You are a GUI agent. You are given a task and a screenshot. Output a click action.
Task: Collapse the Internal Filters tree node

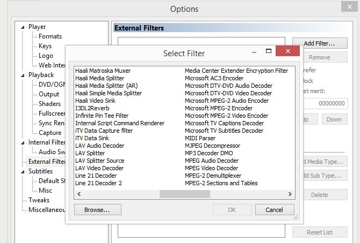click(x=23, y=143)
